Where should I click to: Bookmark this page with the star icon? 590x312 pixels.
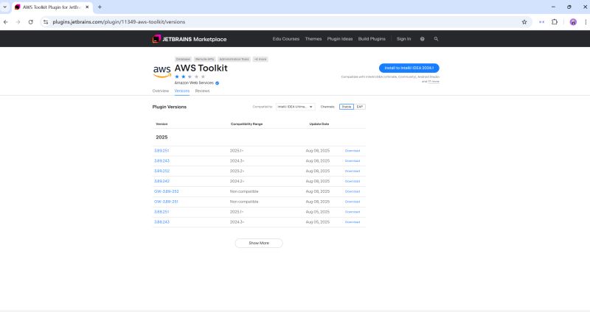pyautogui.click(x=524, y=22)
